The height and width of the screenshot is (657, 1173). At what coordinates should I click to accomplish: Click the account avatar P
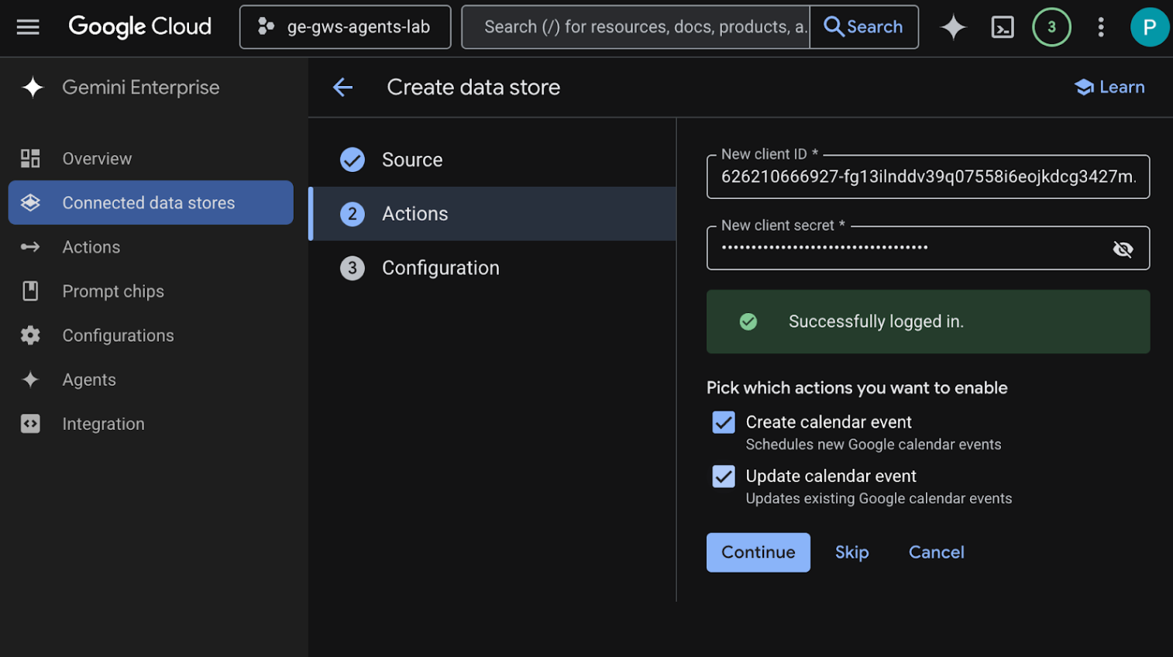(1149, 27)
